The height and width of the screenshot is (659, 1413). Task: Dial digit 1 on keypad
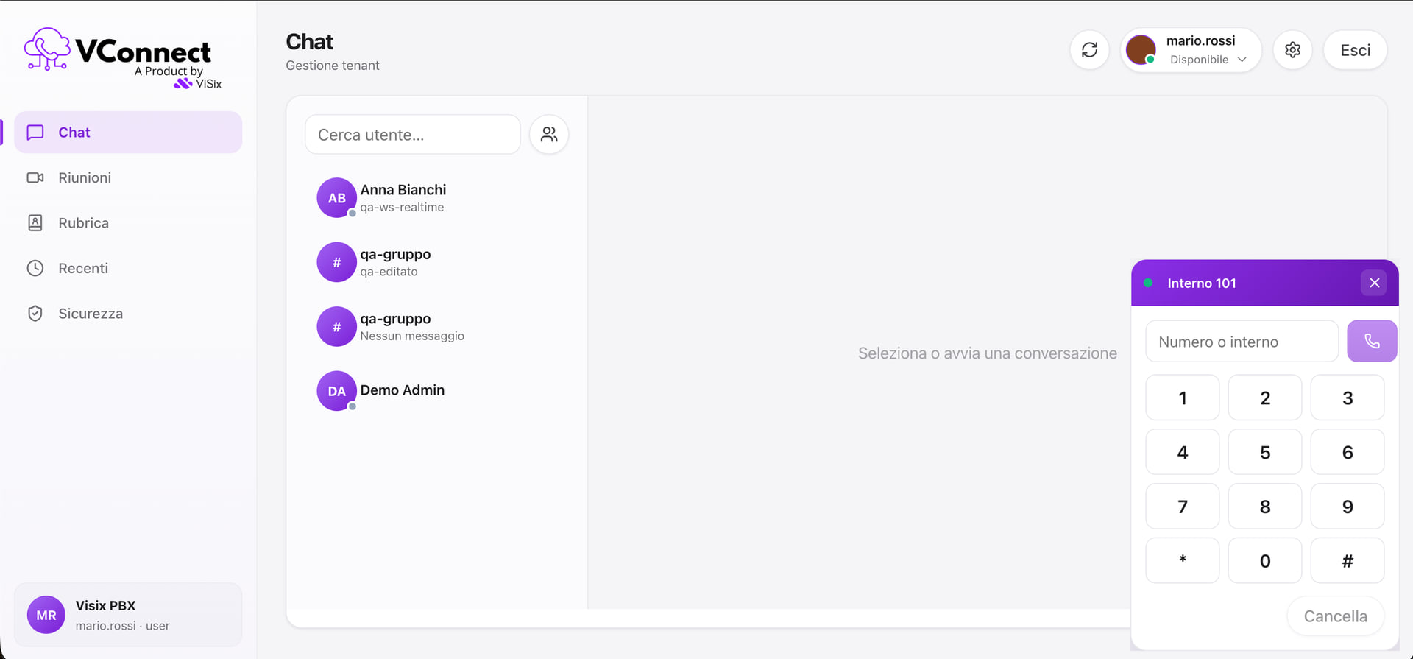(x=1183, y=398)
